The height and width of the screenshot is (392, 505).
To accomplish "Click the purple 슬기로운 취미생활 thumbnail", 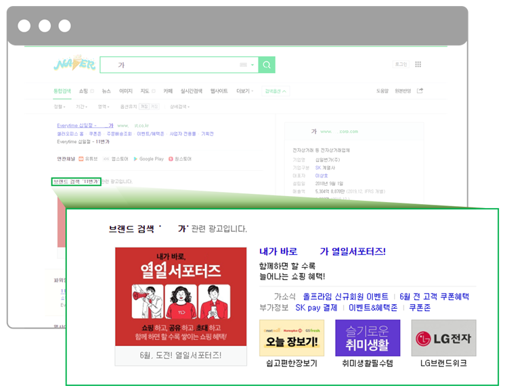I will click(x=368, y=338).
